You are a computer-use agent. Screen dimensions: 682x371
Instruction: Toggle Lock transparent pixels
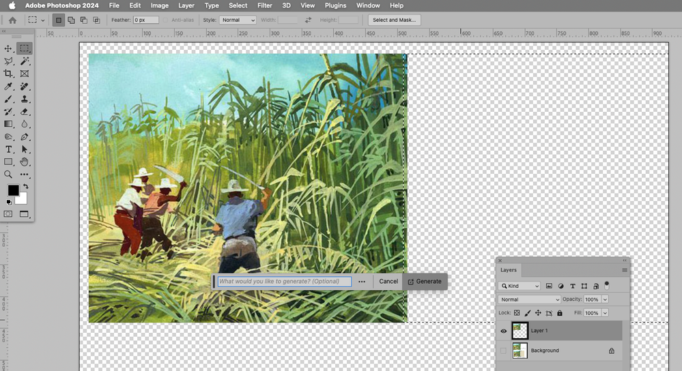pos(517,313)
